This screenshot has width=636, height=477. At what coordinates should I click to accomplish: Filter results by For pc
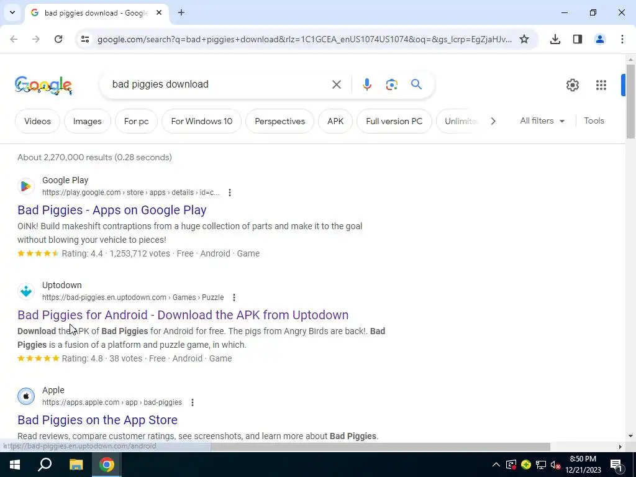click(x=136, y=121)
